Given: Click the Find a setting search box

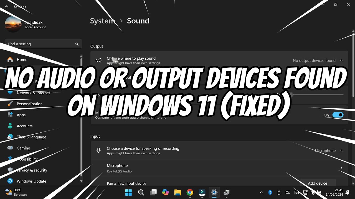Looking at the screenshot, I should coord(43,44).
